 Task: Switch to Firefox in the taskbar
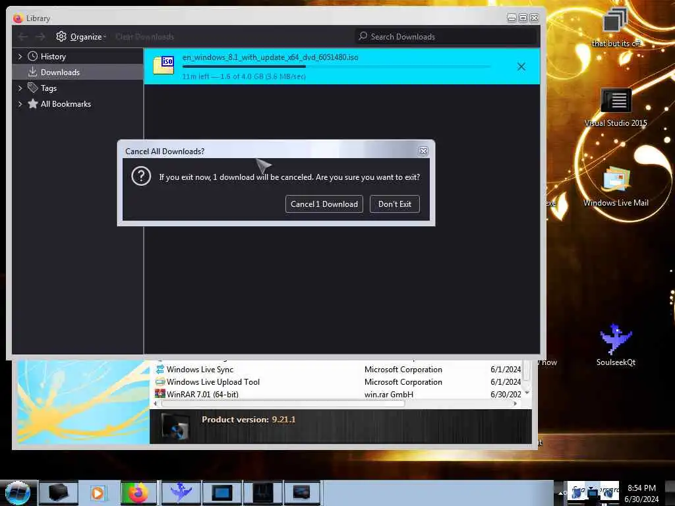[138, 493]
